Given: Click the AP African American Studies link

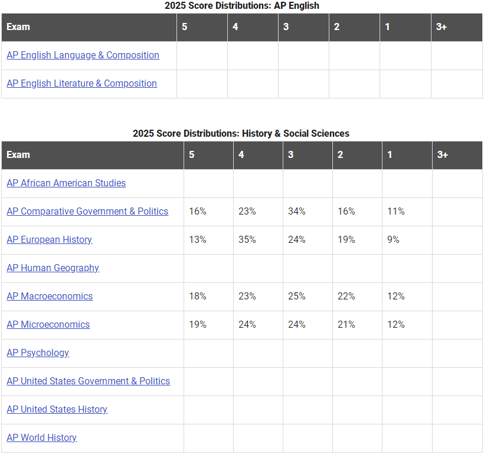Looking at the screenshot, I should pyautogui.click(x=66, y=183).
